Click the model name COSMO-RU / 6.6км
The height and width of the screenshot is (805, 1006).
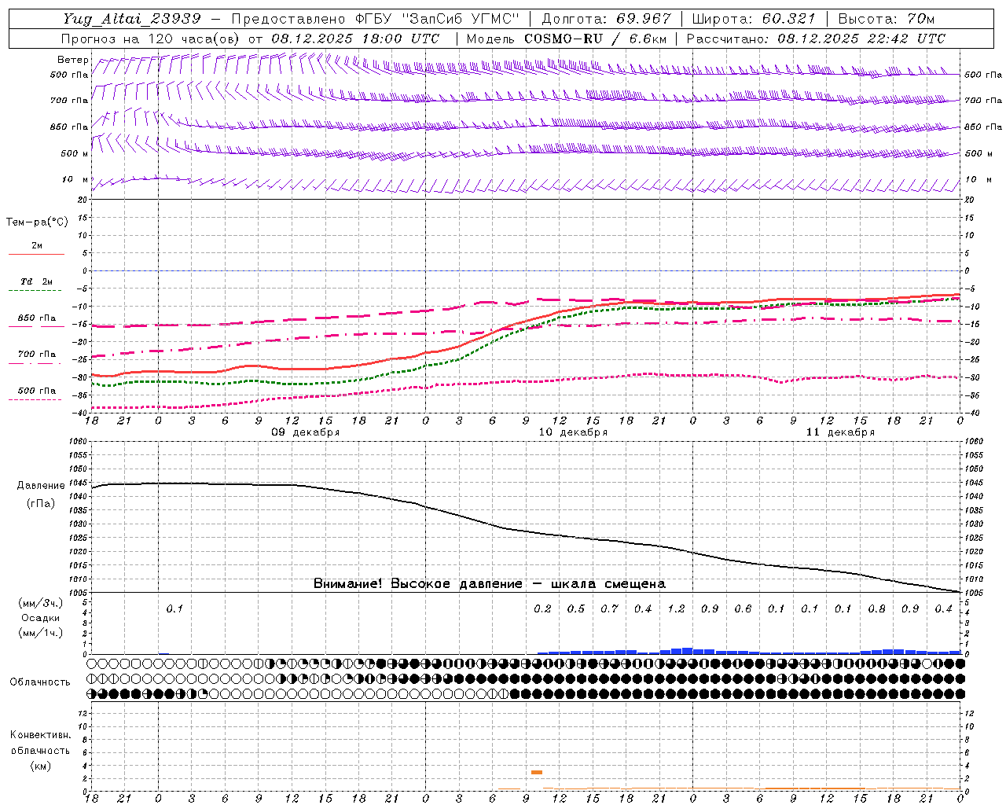595,39
